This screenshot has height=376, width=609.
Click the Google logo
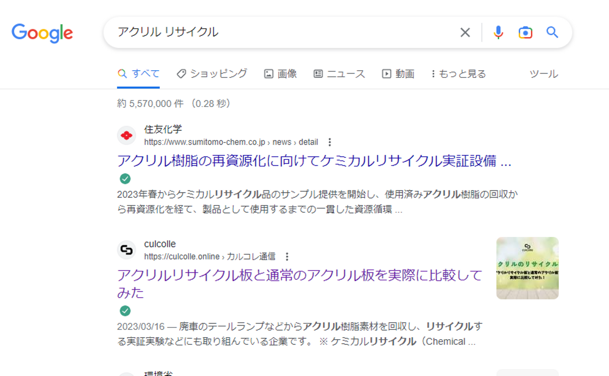[x=42, y=33]
